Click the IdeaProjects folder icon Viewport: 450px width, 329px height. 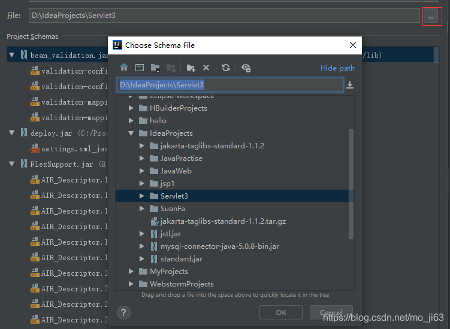coord(143,133)
